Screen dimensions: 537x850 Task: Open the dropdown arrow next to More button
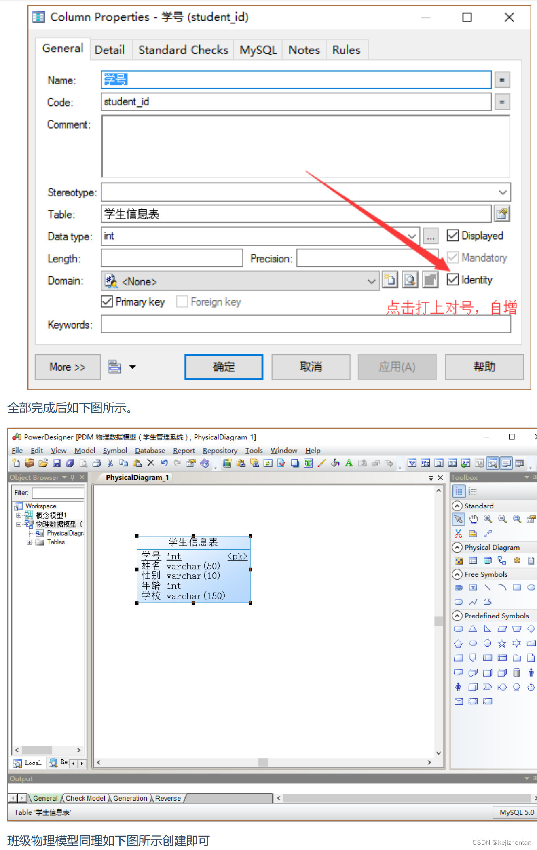tap(133, 367)
